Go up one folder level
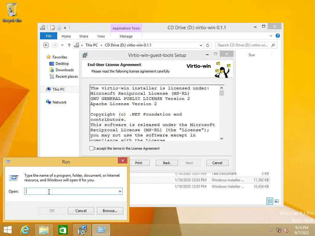This screenshot has height=236, width=315. 69,45
